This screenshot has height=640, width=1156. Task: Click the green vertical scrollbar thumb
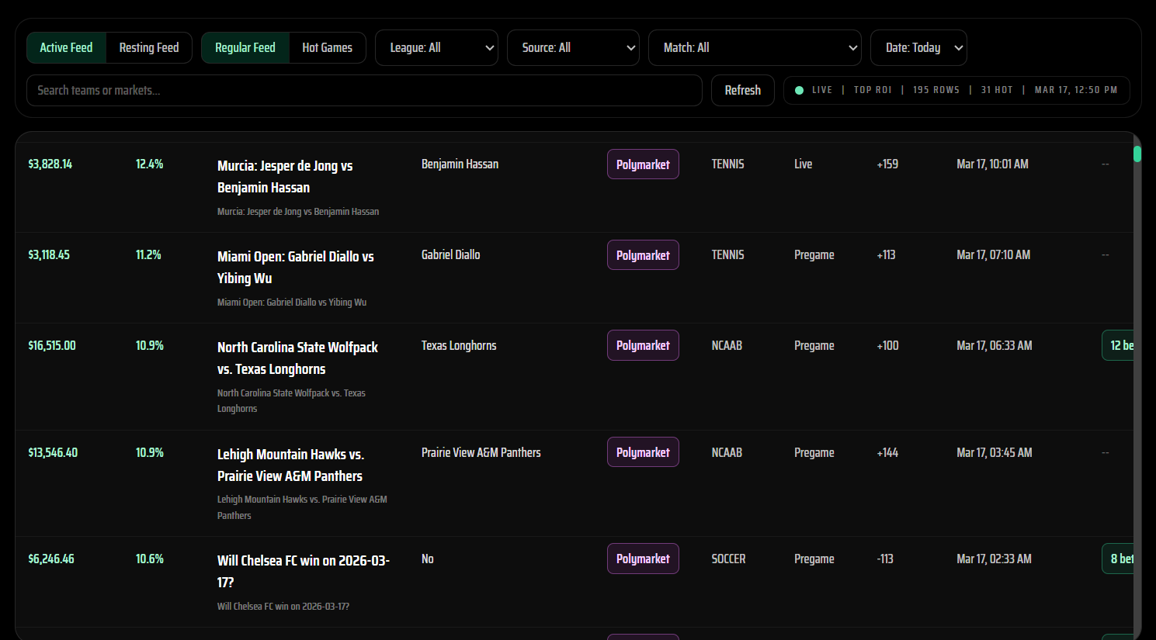pyautogui.click(x=1137, y=154)
